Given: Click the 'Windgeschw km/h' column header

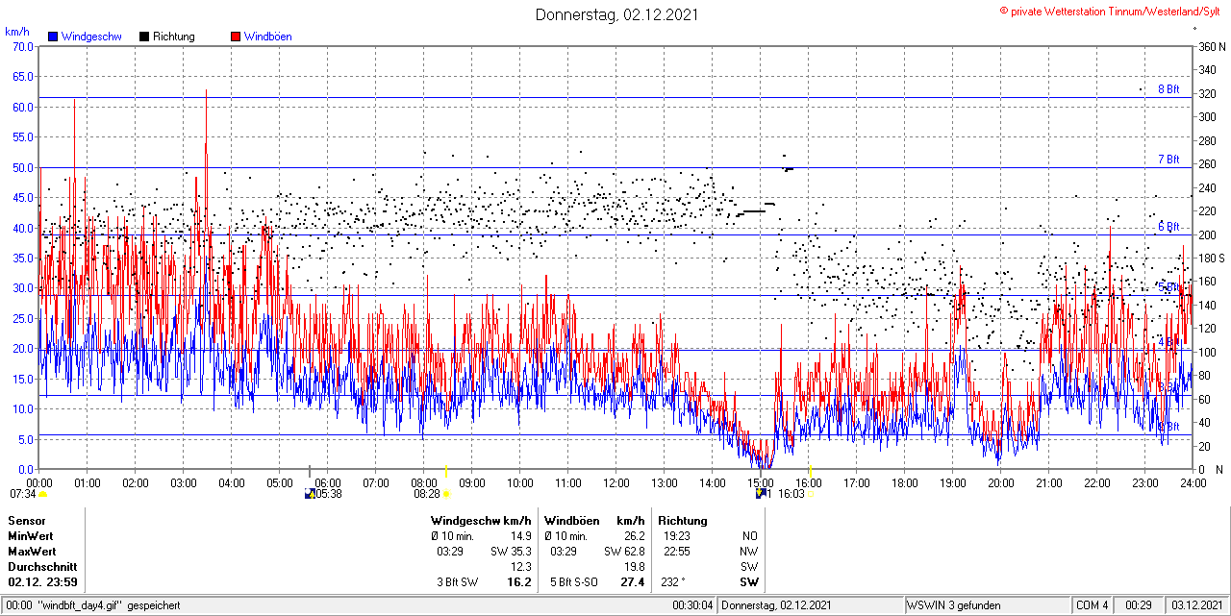Looking at the screenshot, I should (x=481, y=520).
